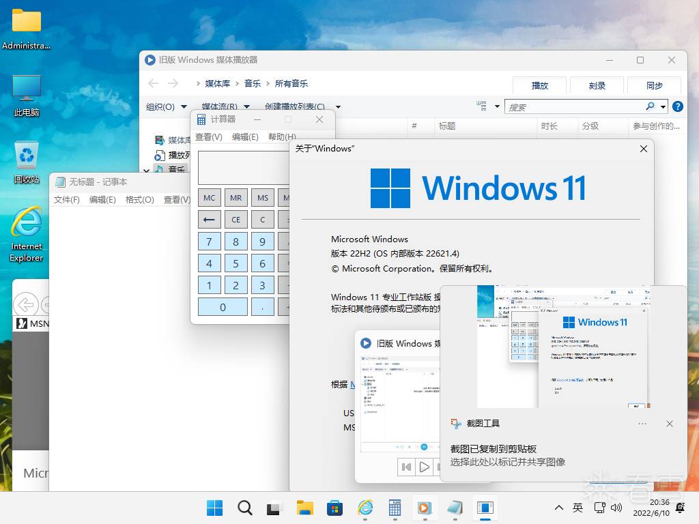
Task: Click the CE key in Calculator
Action: click(236, 220)
